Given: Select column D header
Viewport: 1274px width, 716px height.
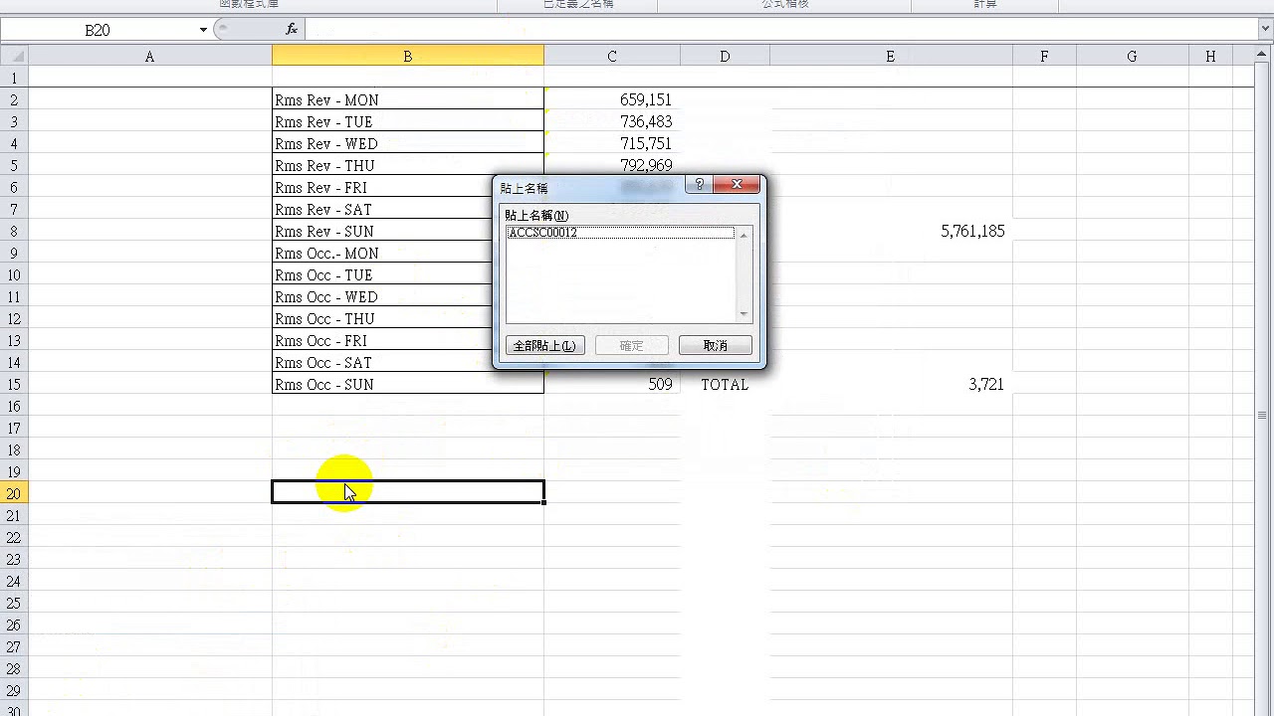Looking at the screenshot, I should point(725,57).
